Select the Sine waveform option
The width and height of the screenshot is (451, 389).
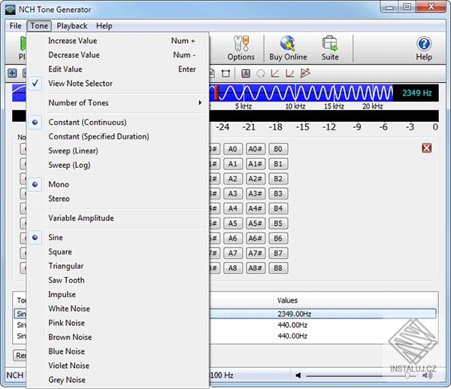coord(118,238)
